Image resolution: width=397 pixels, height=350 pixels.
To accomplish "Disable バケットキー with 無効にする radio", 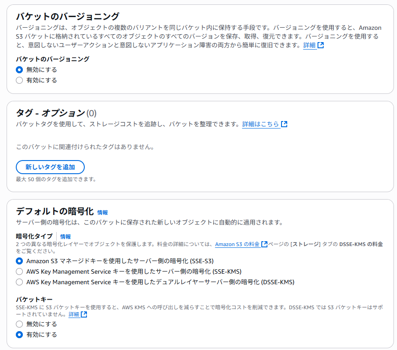I will point(19,324).
